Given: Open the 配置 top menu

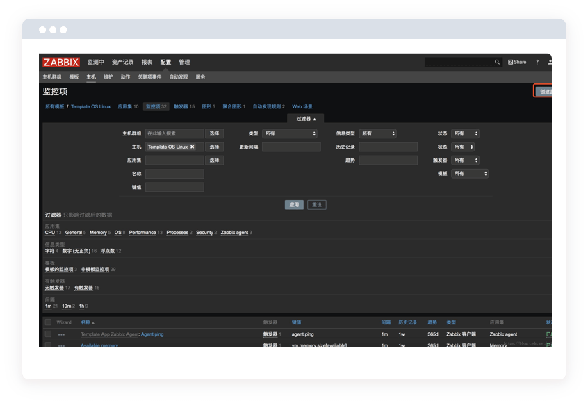Looking at the screenshot, I should [x=165, y=63].
